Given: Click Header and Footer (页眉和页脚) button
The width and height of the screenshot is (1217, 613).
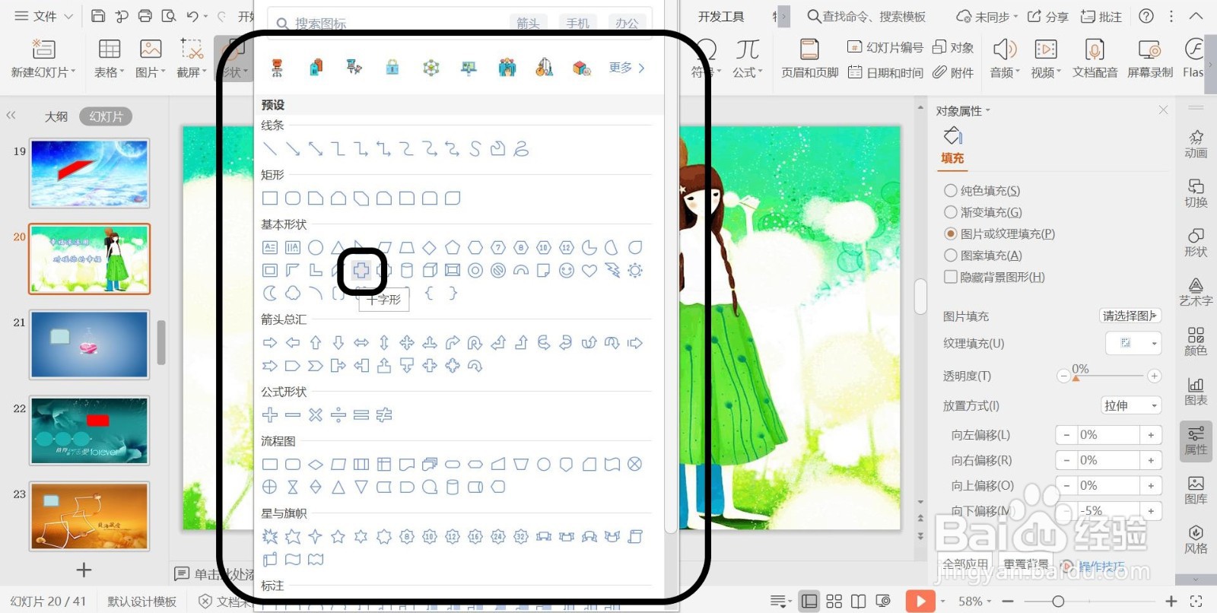Looking at the screenshot, I should pos(809,59).
